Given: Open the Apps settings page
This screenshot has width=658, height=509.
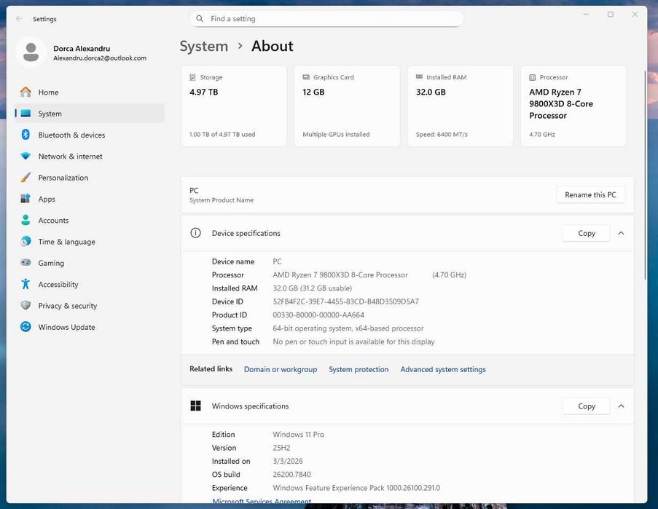Looking at the screenshot, I should point(47,199).
